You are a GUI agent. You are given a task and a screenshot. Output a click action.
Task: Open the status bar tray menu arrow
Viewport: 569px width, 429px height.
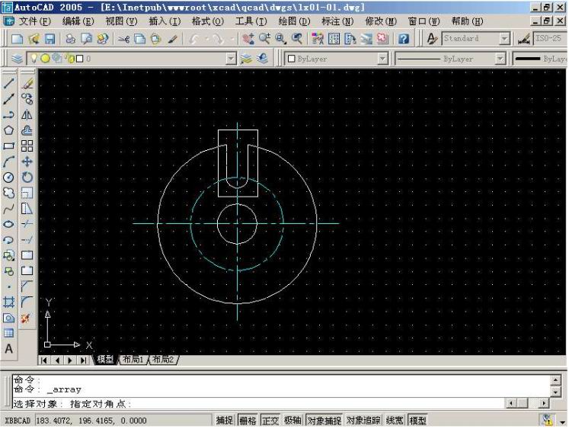pos(562,422)
